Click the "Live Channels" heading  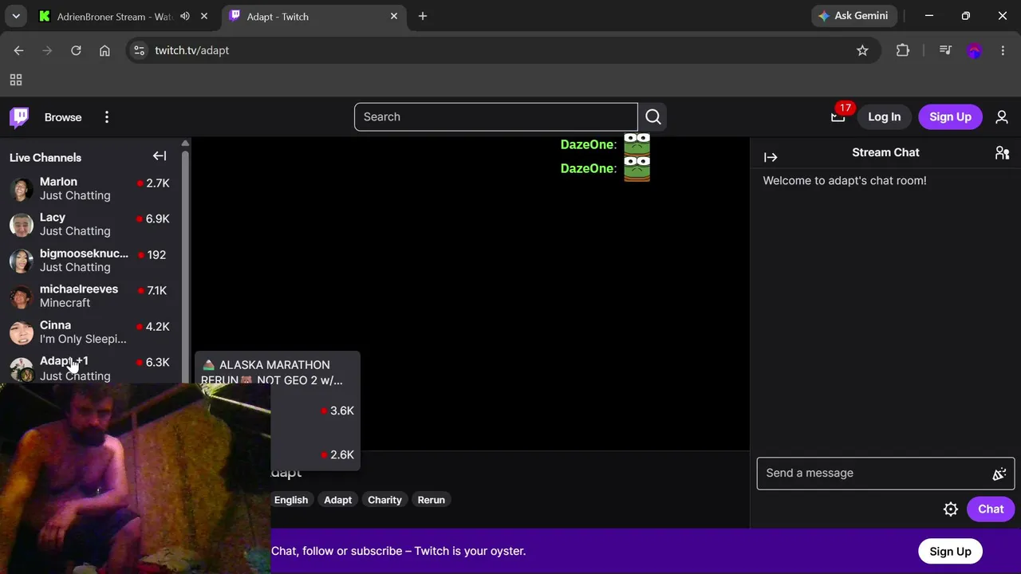coord(45,158)
